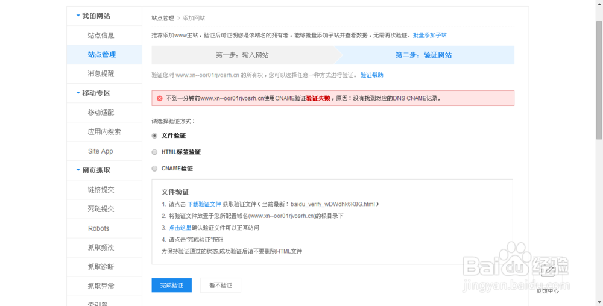The width and height of the screenshot is (603, 306).
Task: Open 链接提交 in the sidebar
Action: (101, 190)
